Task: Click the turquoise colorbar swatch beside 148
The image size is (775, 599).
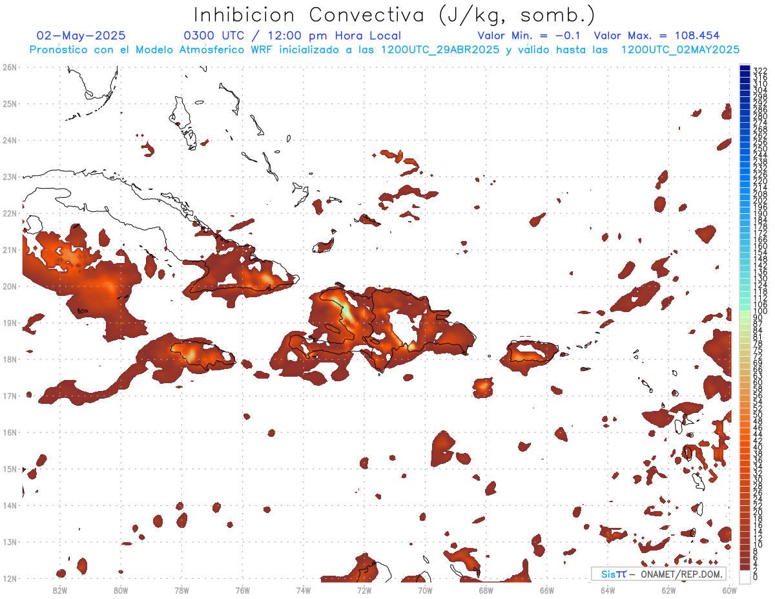Action: click(745, 262)
